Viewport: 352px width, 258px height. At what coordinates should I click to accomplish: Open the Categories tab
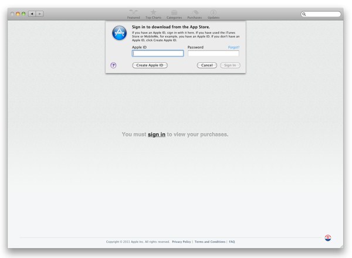click(174, 14)
